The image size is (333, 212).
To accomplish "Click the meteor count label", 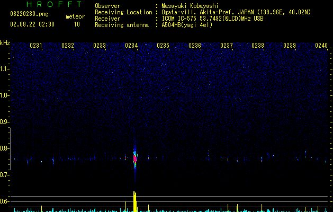I will point(75,16).
